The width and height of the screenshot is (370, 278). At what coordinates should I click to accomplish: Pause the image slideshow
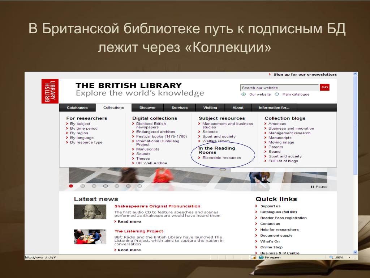point(319,187)
